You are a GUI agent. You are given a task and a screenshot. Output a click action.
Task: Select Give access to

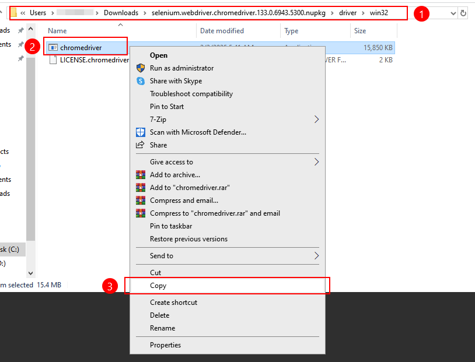[228, 162]
